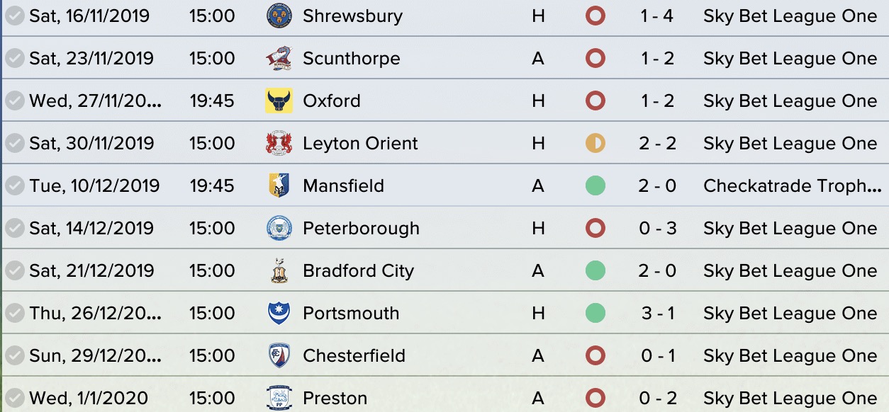Click the draw indicator for Leyton Orient match
The image size is (889, 412).
click(x=596, y=143)
